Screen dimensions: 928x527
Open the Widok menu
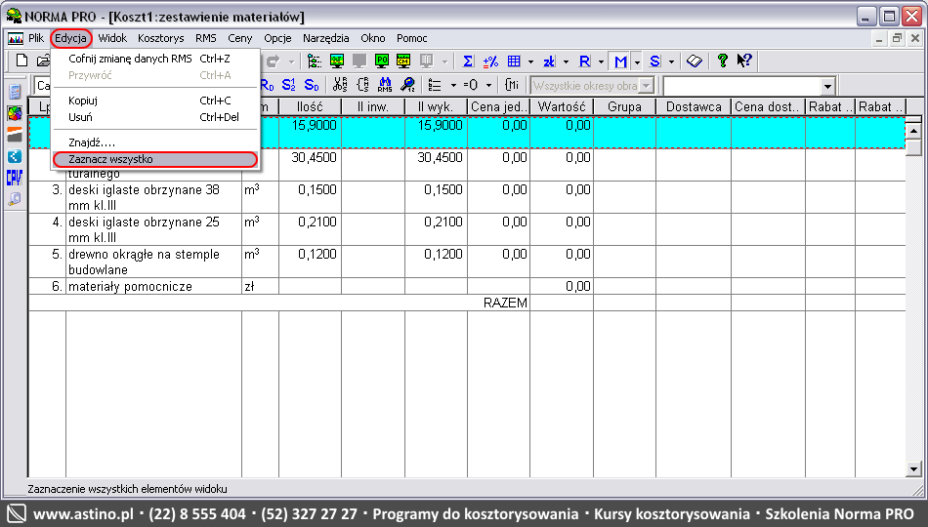click(x=112, y=38)
